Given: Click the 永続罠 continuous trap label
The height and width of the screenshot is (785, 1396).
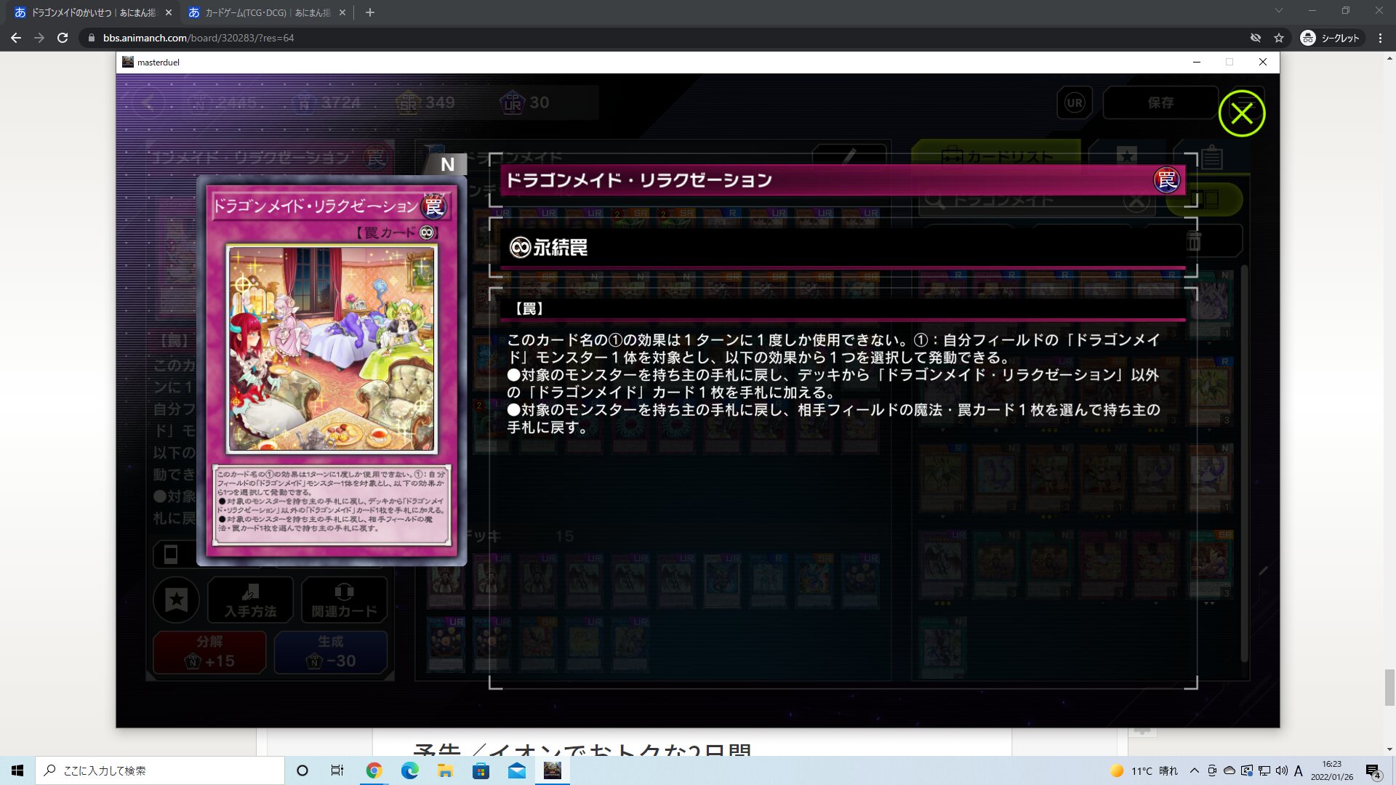Looking at the screenshot, I should click(549, 248).
